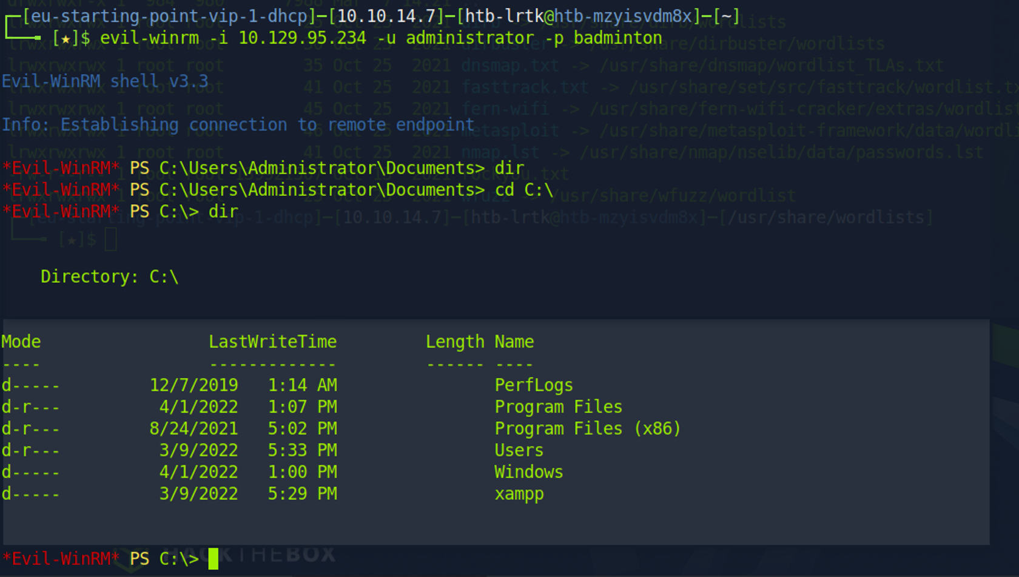Click the 'dir' command after C:\> prompt
This screenshot has width=1019, height=577.
223,212
